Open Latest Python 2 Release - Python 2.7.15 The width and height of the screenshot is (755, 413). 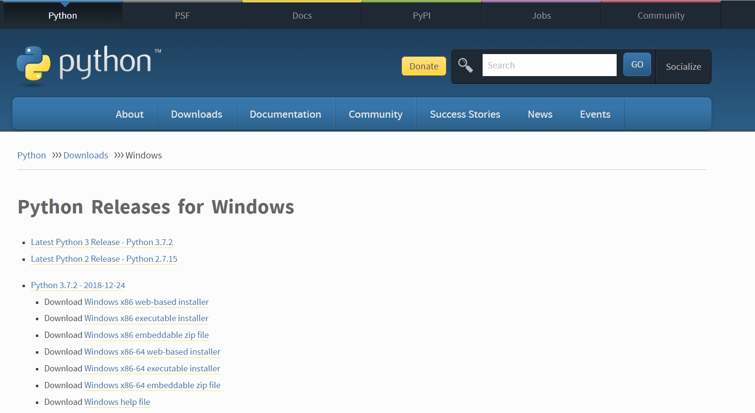click(x=104, y=259)
